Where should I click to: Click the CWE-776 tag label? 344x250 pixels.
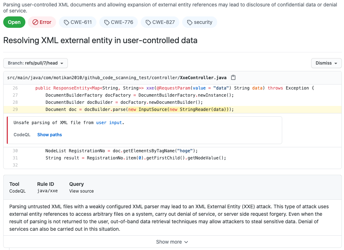click(x=119, y=22)
